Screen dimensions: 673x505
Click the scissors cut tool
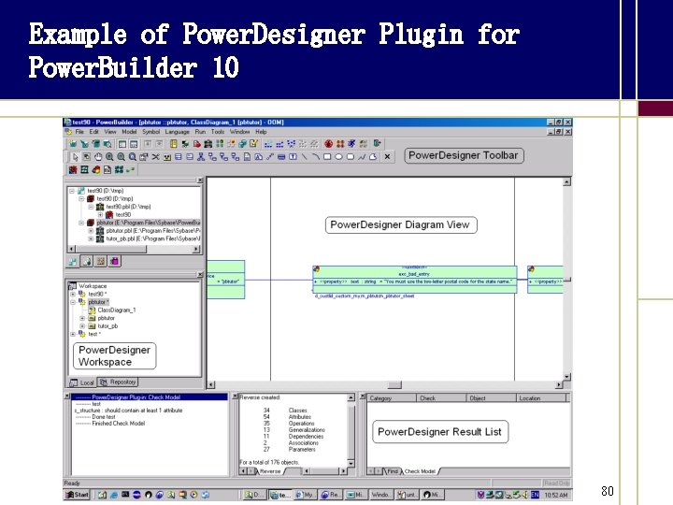155,157
